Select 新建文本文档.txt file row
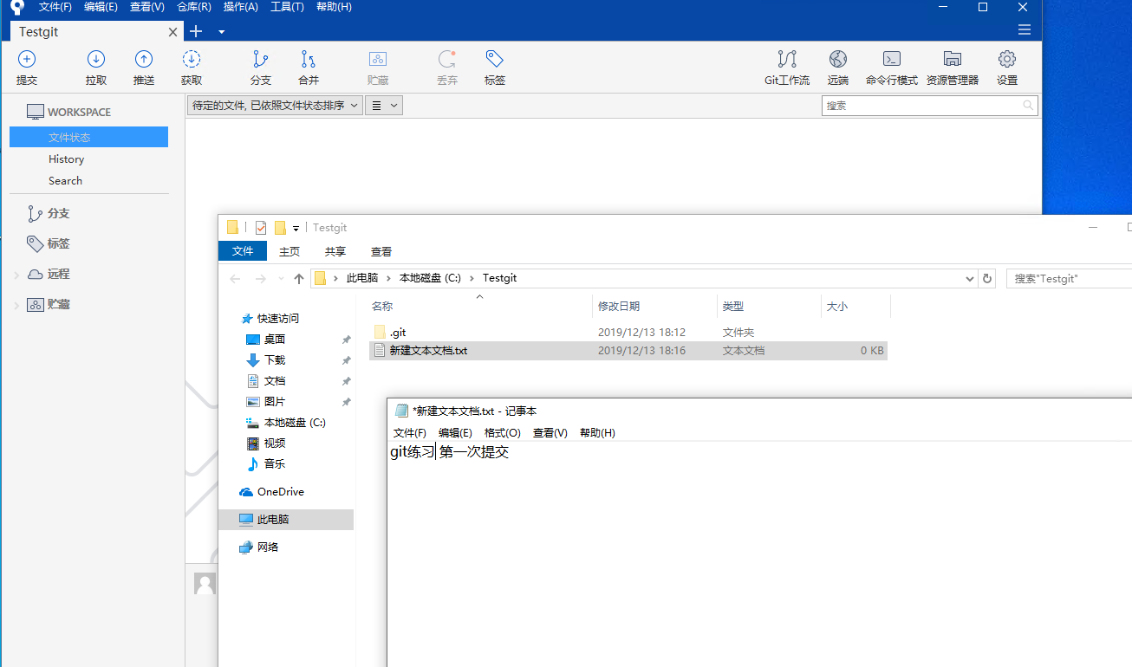The image size is (1132, 667). point(628,351)
